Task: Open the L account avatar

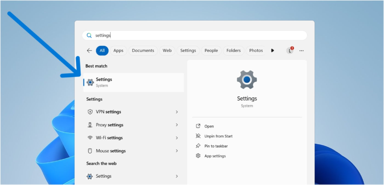Action: pos(290,51)
